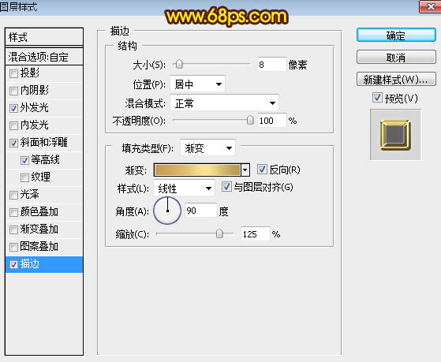Viewport: 441px width, 362px height.
Task: Click the 取消 cancel button
Action: tap(396, 58)
